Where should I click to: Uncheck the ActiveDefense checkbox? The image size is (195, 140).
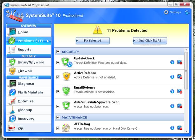pyautogui.click(x=58, y=77)
